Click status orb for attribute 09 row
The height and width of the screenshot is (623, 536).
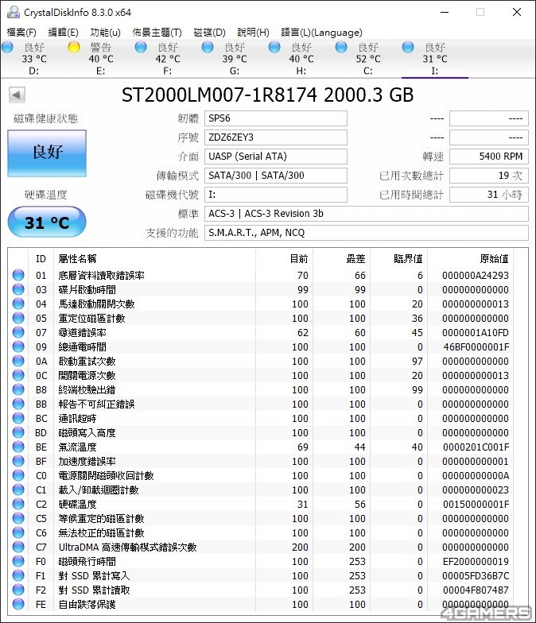[18, 346]
